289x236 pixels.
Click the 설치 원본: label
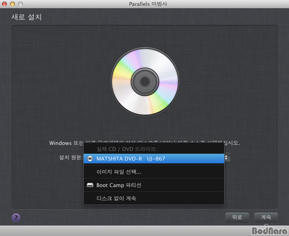coord(71,157)
